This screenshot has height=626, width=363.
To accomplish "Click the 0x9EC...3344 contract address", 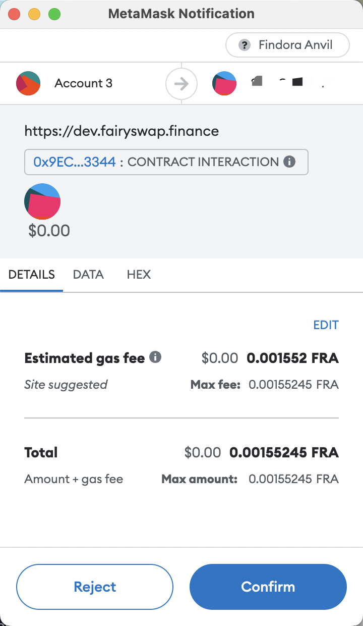I will 75,162.
